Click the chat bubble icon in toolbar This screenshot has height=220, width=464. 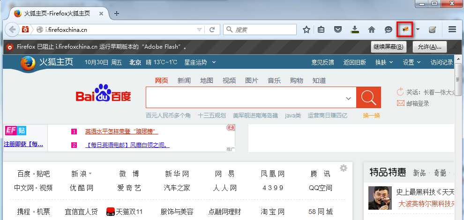388,29
